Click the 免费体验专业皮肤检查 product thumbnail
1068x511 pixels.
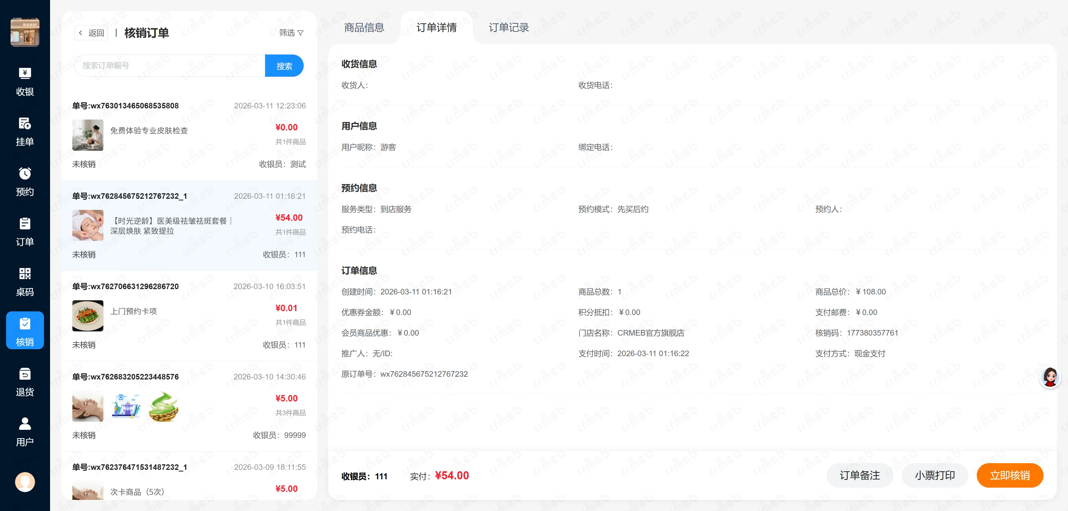pos(88,135)
